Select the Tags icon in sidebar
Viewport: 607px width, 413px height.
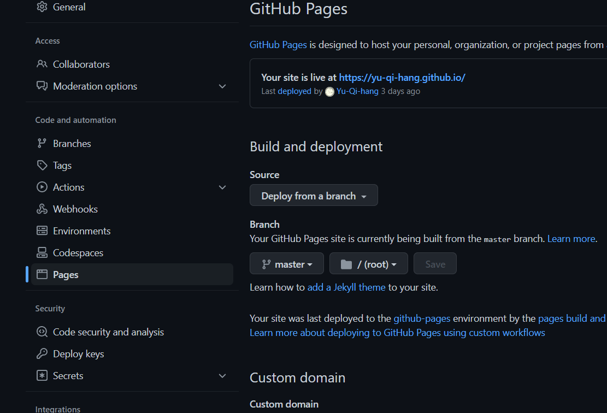[x=42, y=165]
